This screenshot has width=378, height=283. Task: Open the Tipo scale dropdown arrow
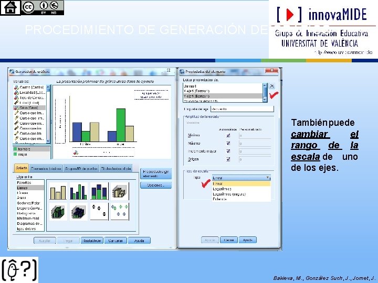coord(268,178)
